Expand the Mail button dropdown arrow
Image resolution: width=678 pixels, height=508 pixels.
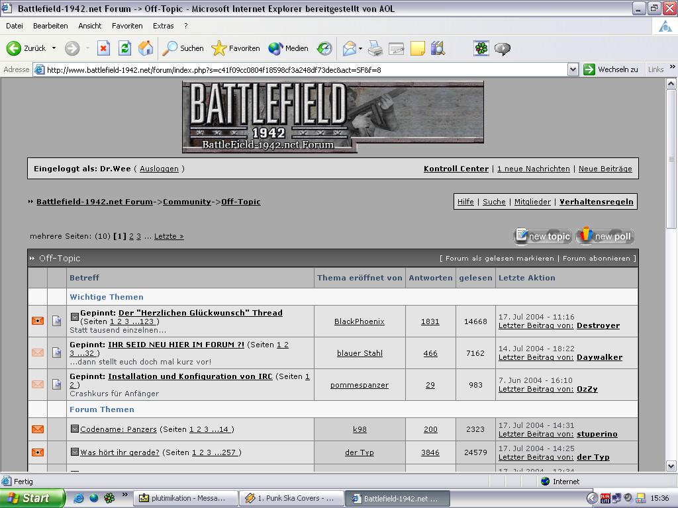pyautogui.click(x=360, y=48)
